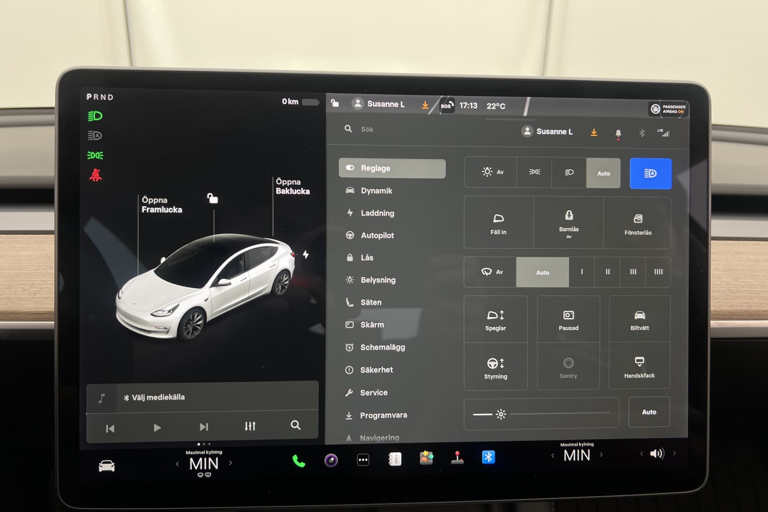Tap the charge port lightning bolt icon

point(306,254)
